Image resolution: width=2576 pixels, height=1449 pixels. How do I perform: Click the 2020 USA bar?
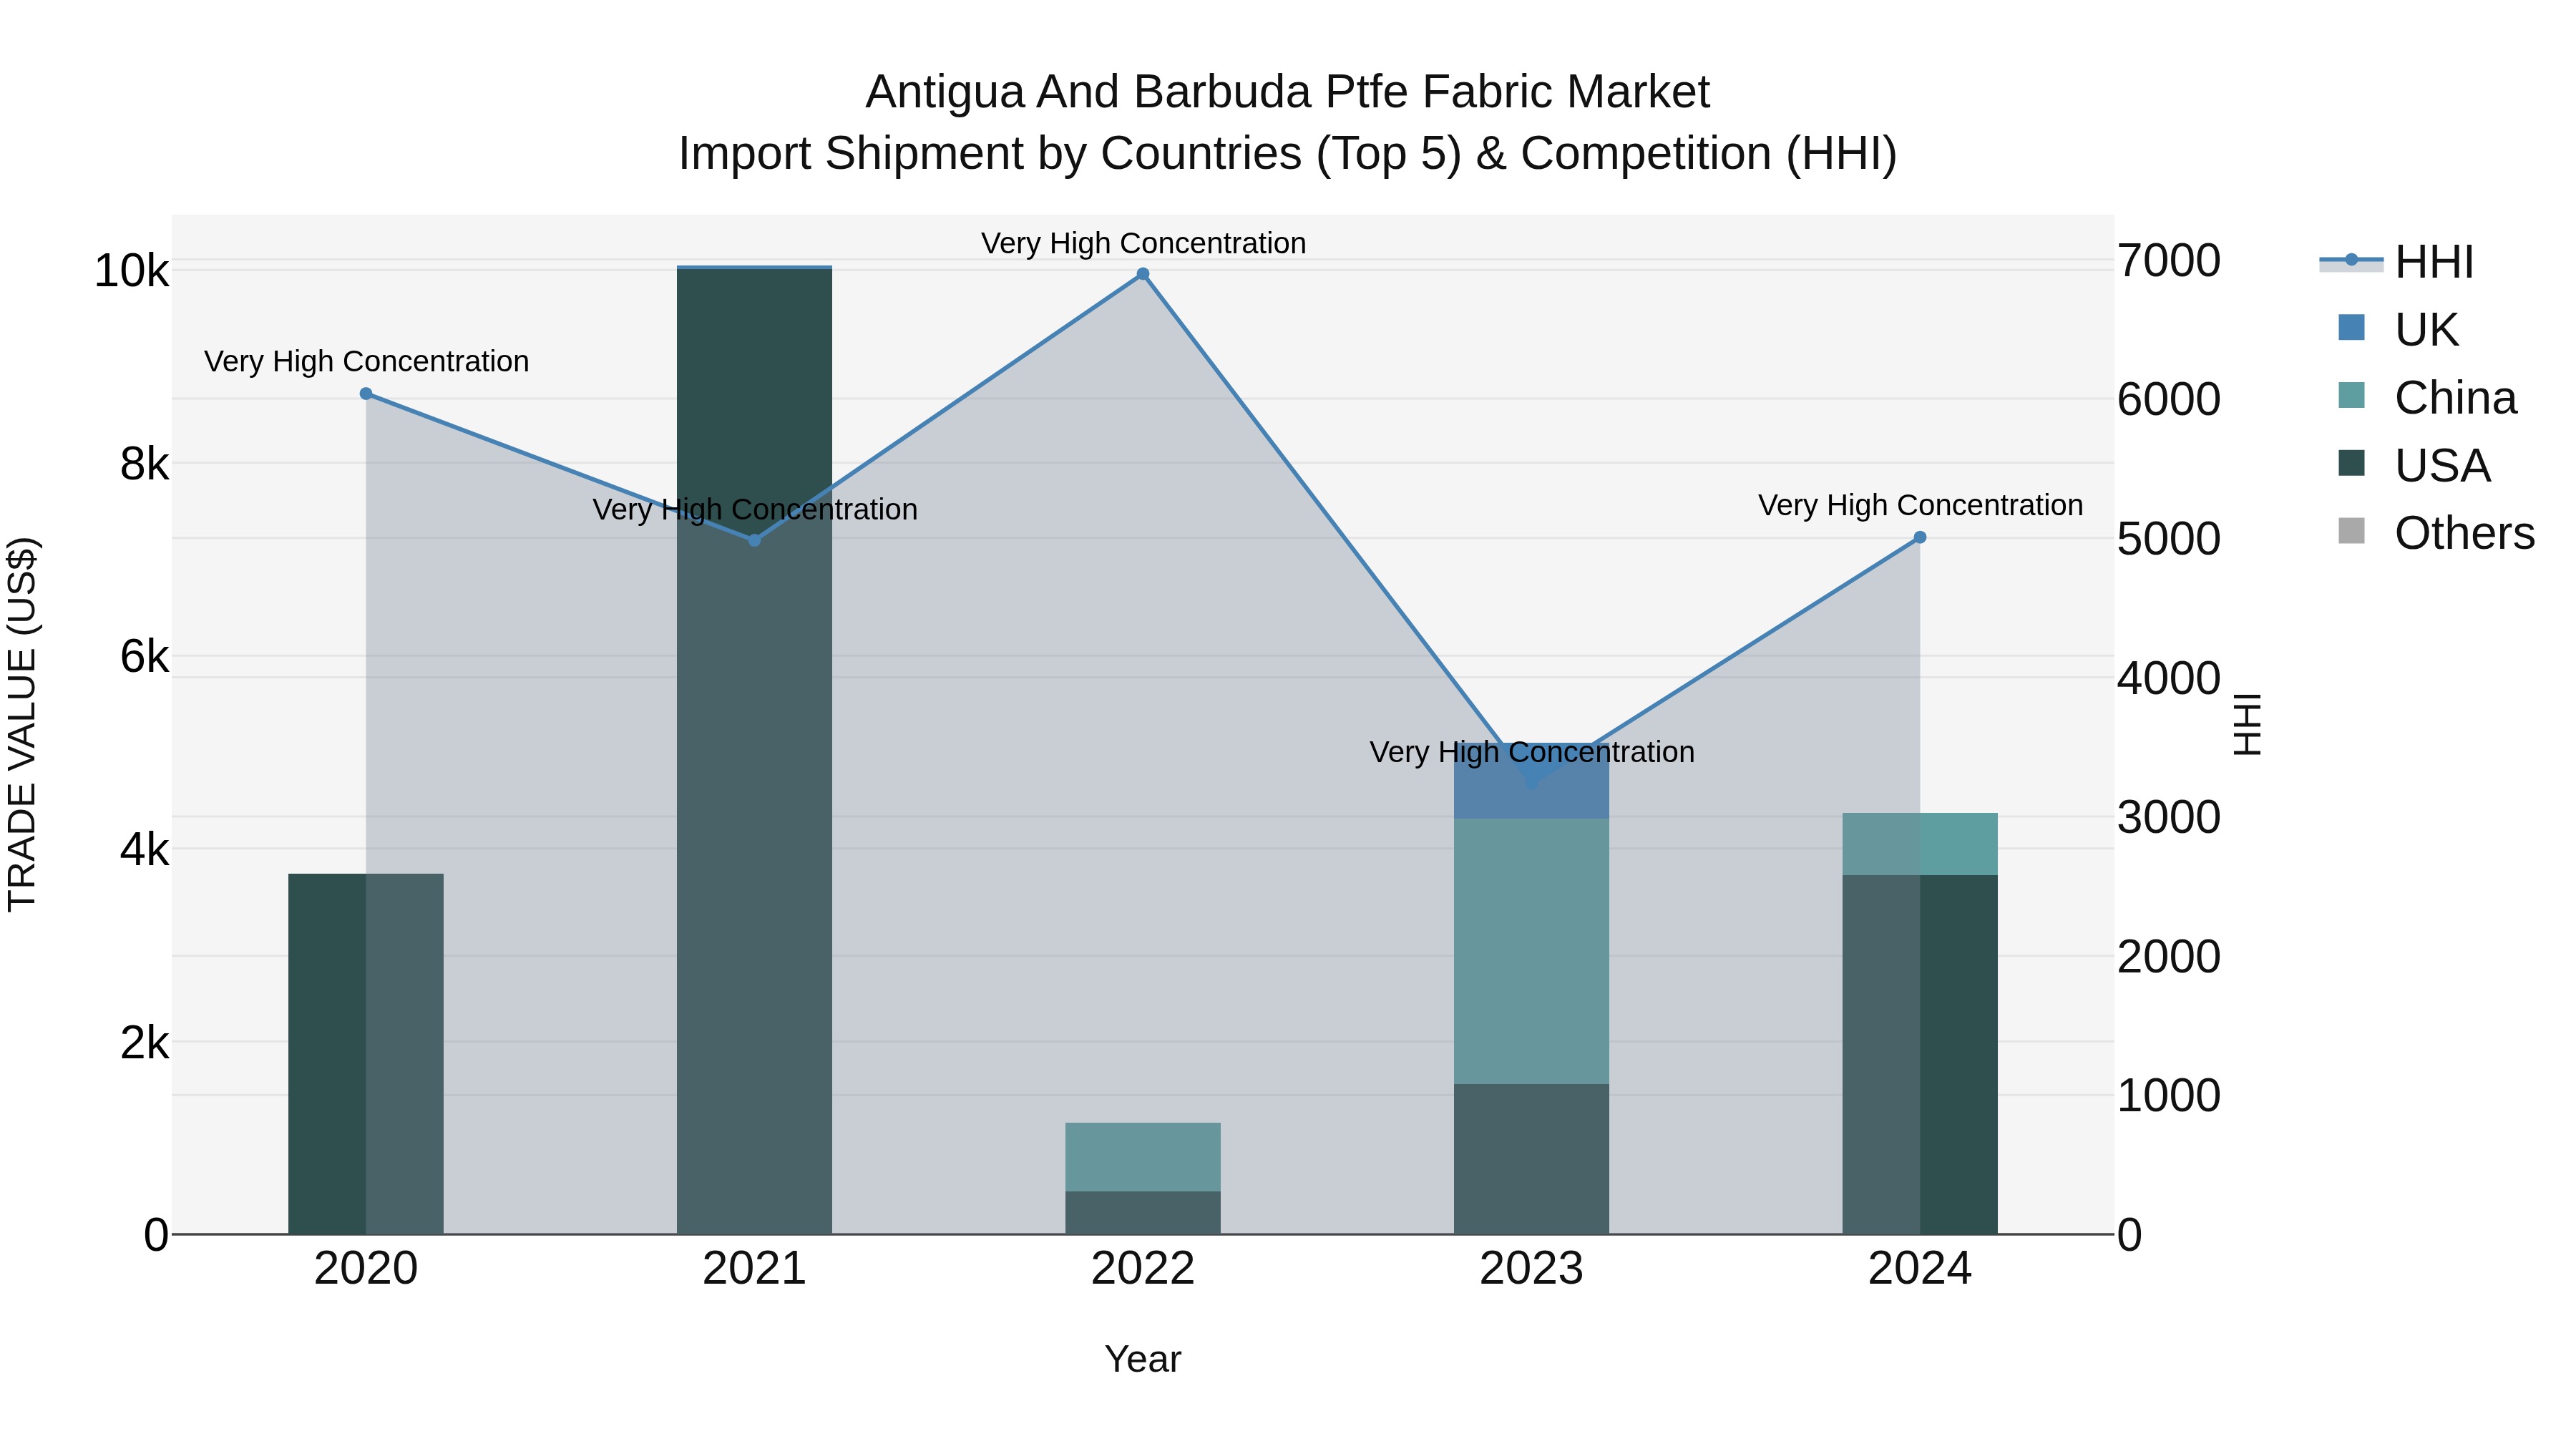tap(366, 1054)
